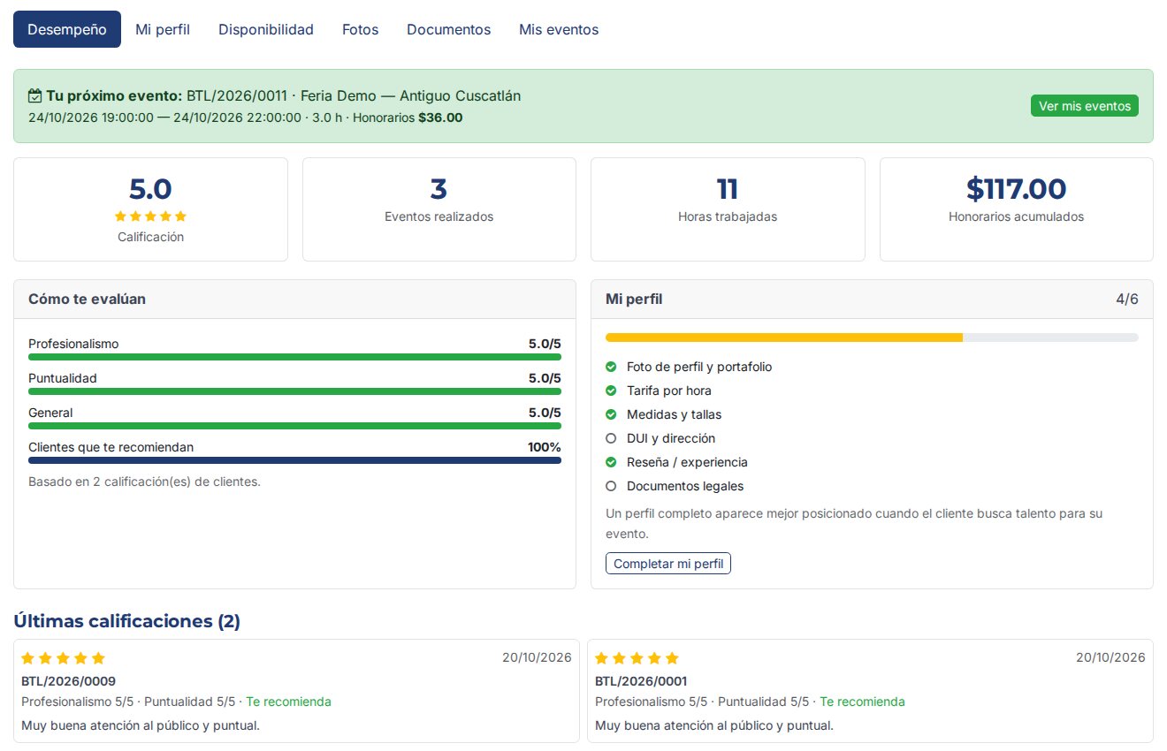Click the Clientes que te recomiendan bar

(x=294, y=460)
